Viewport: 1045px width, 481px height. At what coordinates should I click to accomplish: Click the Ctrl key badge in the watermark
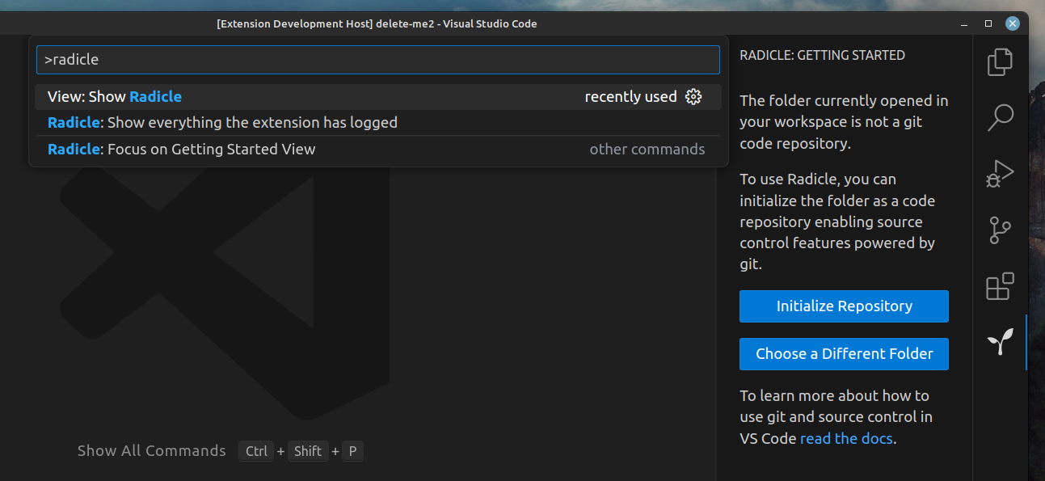(x=255, y=451)
